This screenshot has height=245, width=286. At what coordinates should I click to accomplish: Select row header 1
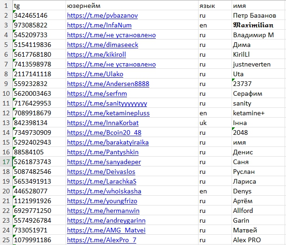pyautogui.click(x=6, y=6)
